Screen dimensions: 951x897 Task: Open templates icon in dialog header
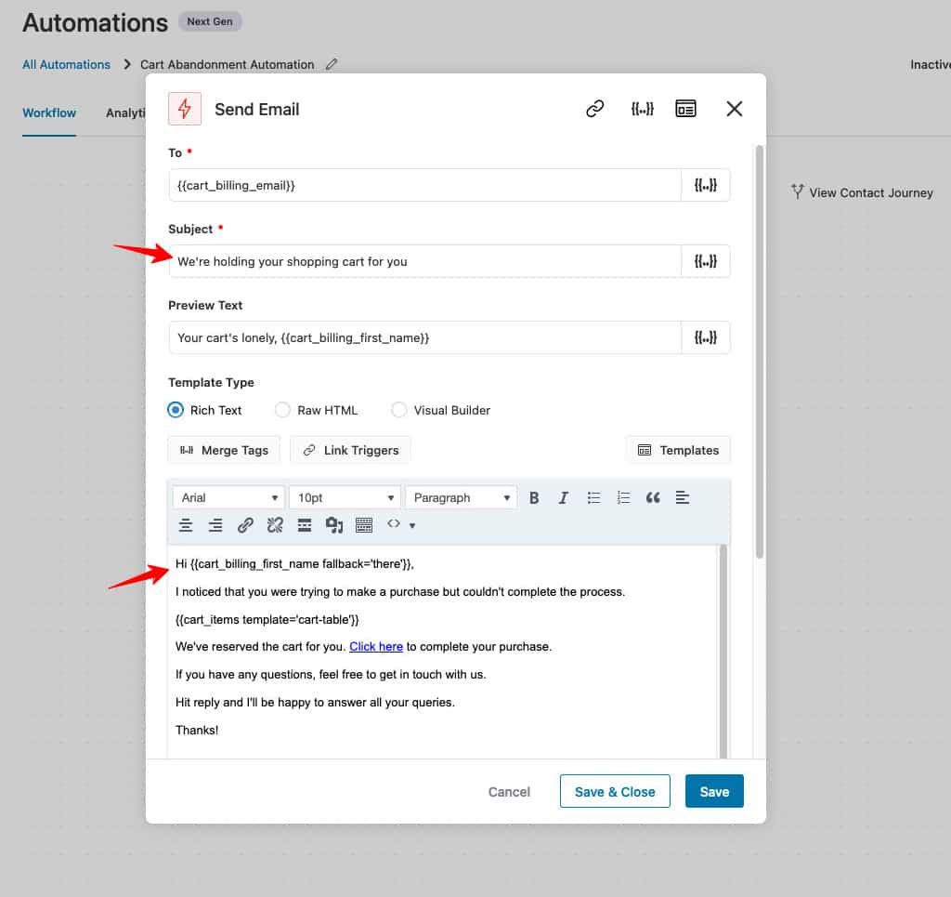click(x=685, y=109)
